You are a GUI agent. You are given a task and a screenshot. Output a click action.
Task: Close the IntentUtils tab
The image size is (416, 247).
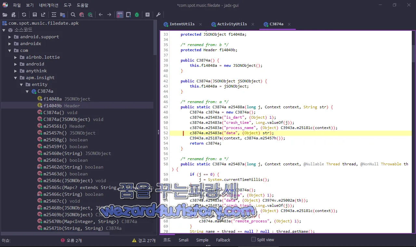pos(201,24)
